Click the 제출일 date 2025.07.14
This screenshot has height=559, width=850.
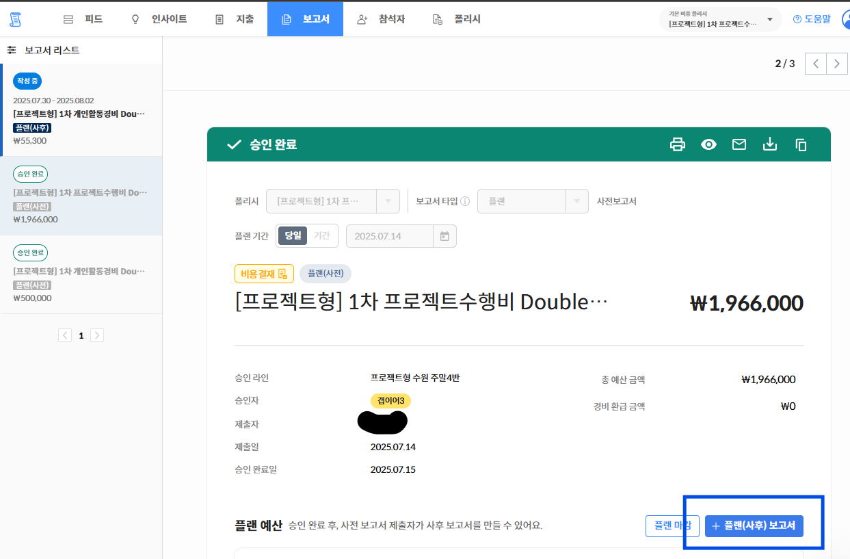pos(393,447)
